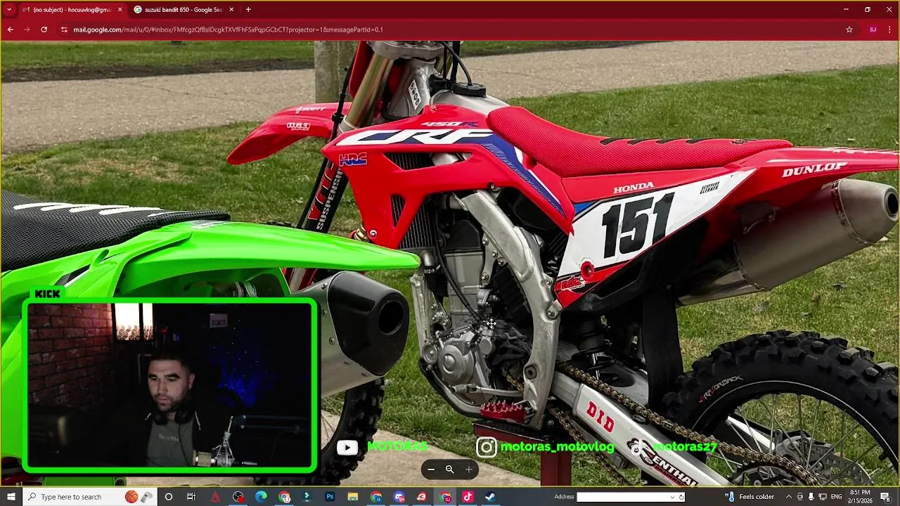Open the microphone tray icon
The image size is (900, 506).
click(x=811, y=497)
